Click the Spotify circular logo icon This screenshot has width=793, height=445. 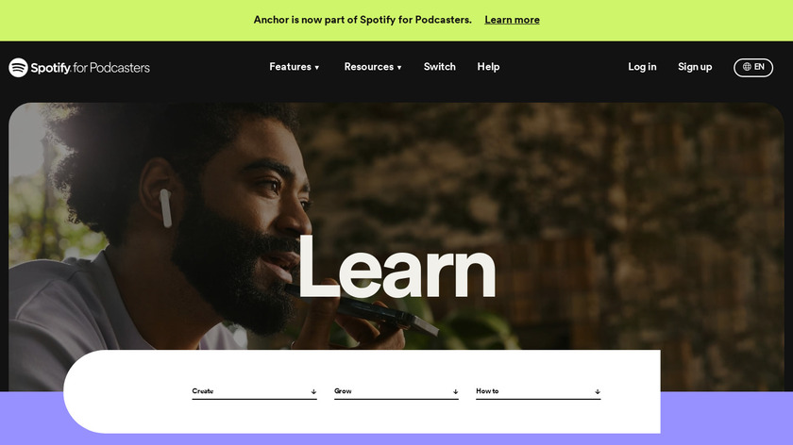click(18, 67)
